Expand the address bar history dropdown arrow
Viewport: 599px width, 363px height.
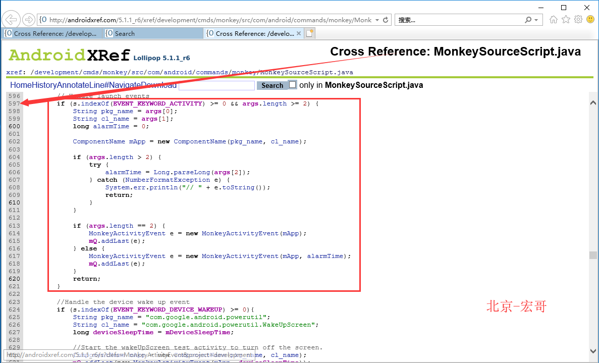click(377, 20)
